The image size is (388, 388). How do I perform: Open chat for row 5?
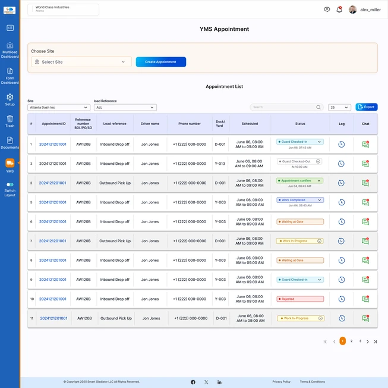click(365, 202)
